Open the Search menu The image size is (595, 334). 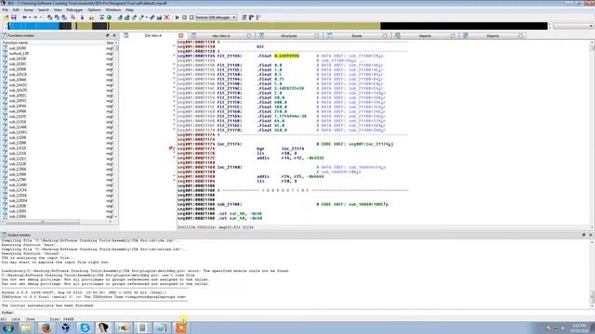coord(44,10)
